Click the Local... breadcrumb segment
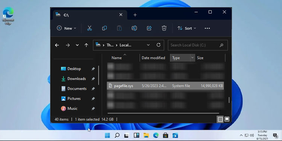 pyautogui.click(x=126, y=45)
